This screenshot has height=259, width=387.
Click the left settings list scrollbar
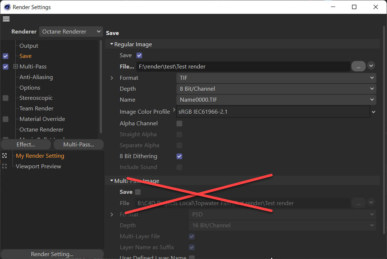tap(101, 87)
